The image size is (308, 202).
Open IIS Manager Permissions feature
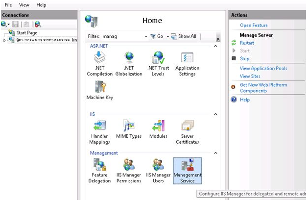tap(129, 171)
